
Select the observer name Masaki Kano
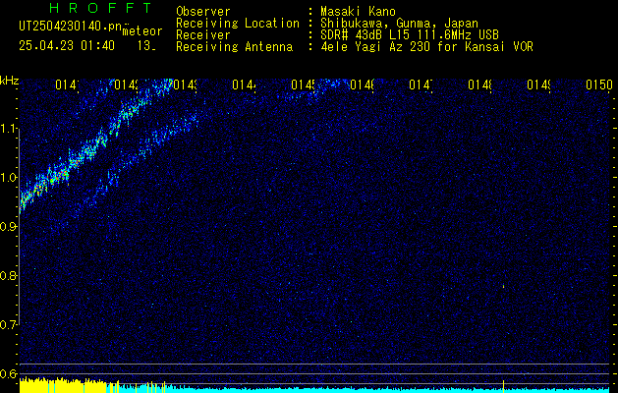tap(358, 12)
